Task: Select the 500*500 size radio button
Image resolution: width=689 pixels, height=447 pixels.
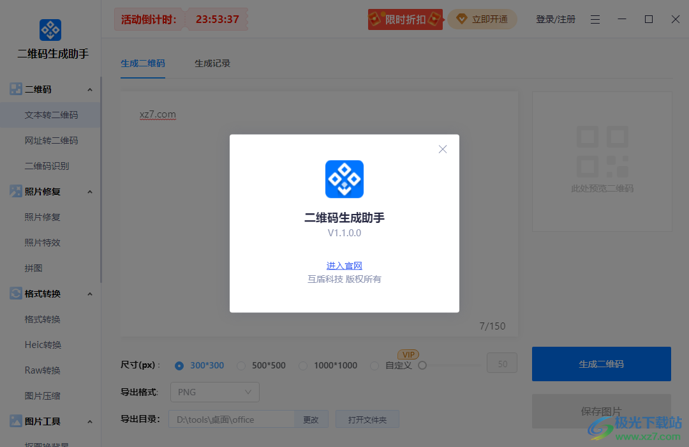Action: point(241,365)
